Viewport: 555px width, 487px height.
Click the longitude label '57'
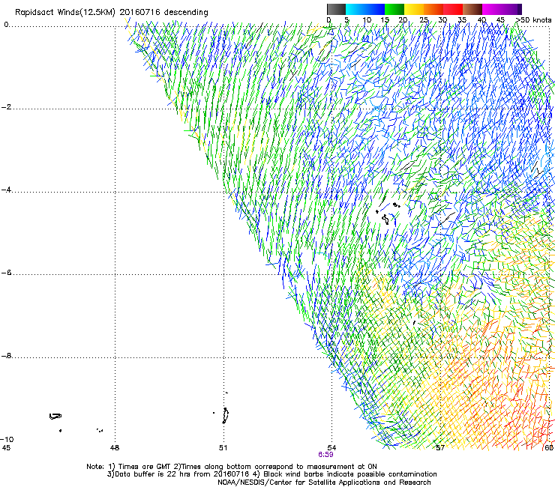click(x=440, y=448)
